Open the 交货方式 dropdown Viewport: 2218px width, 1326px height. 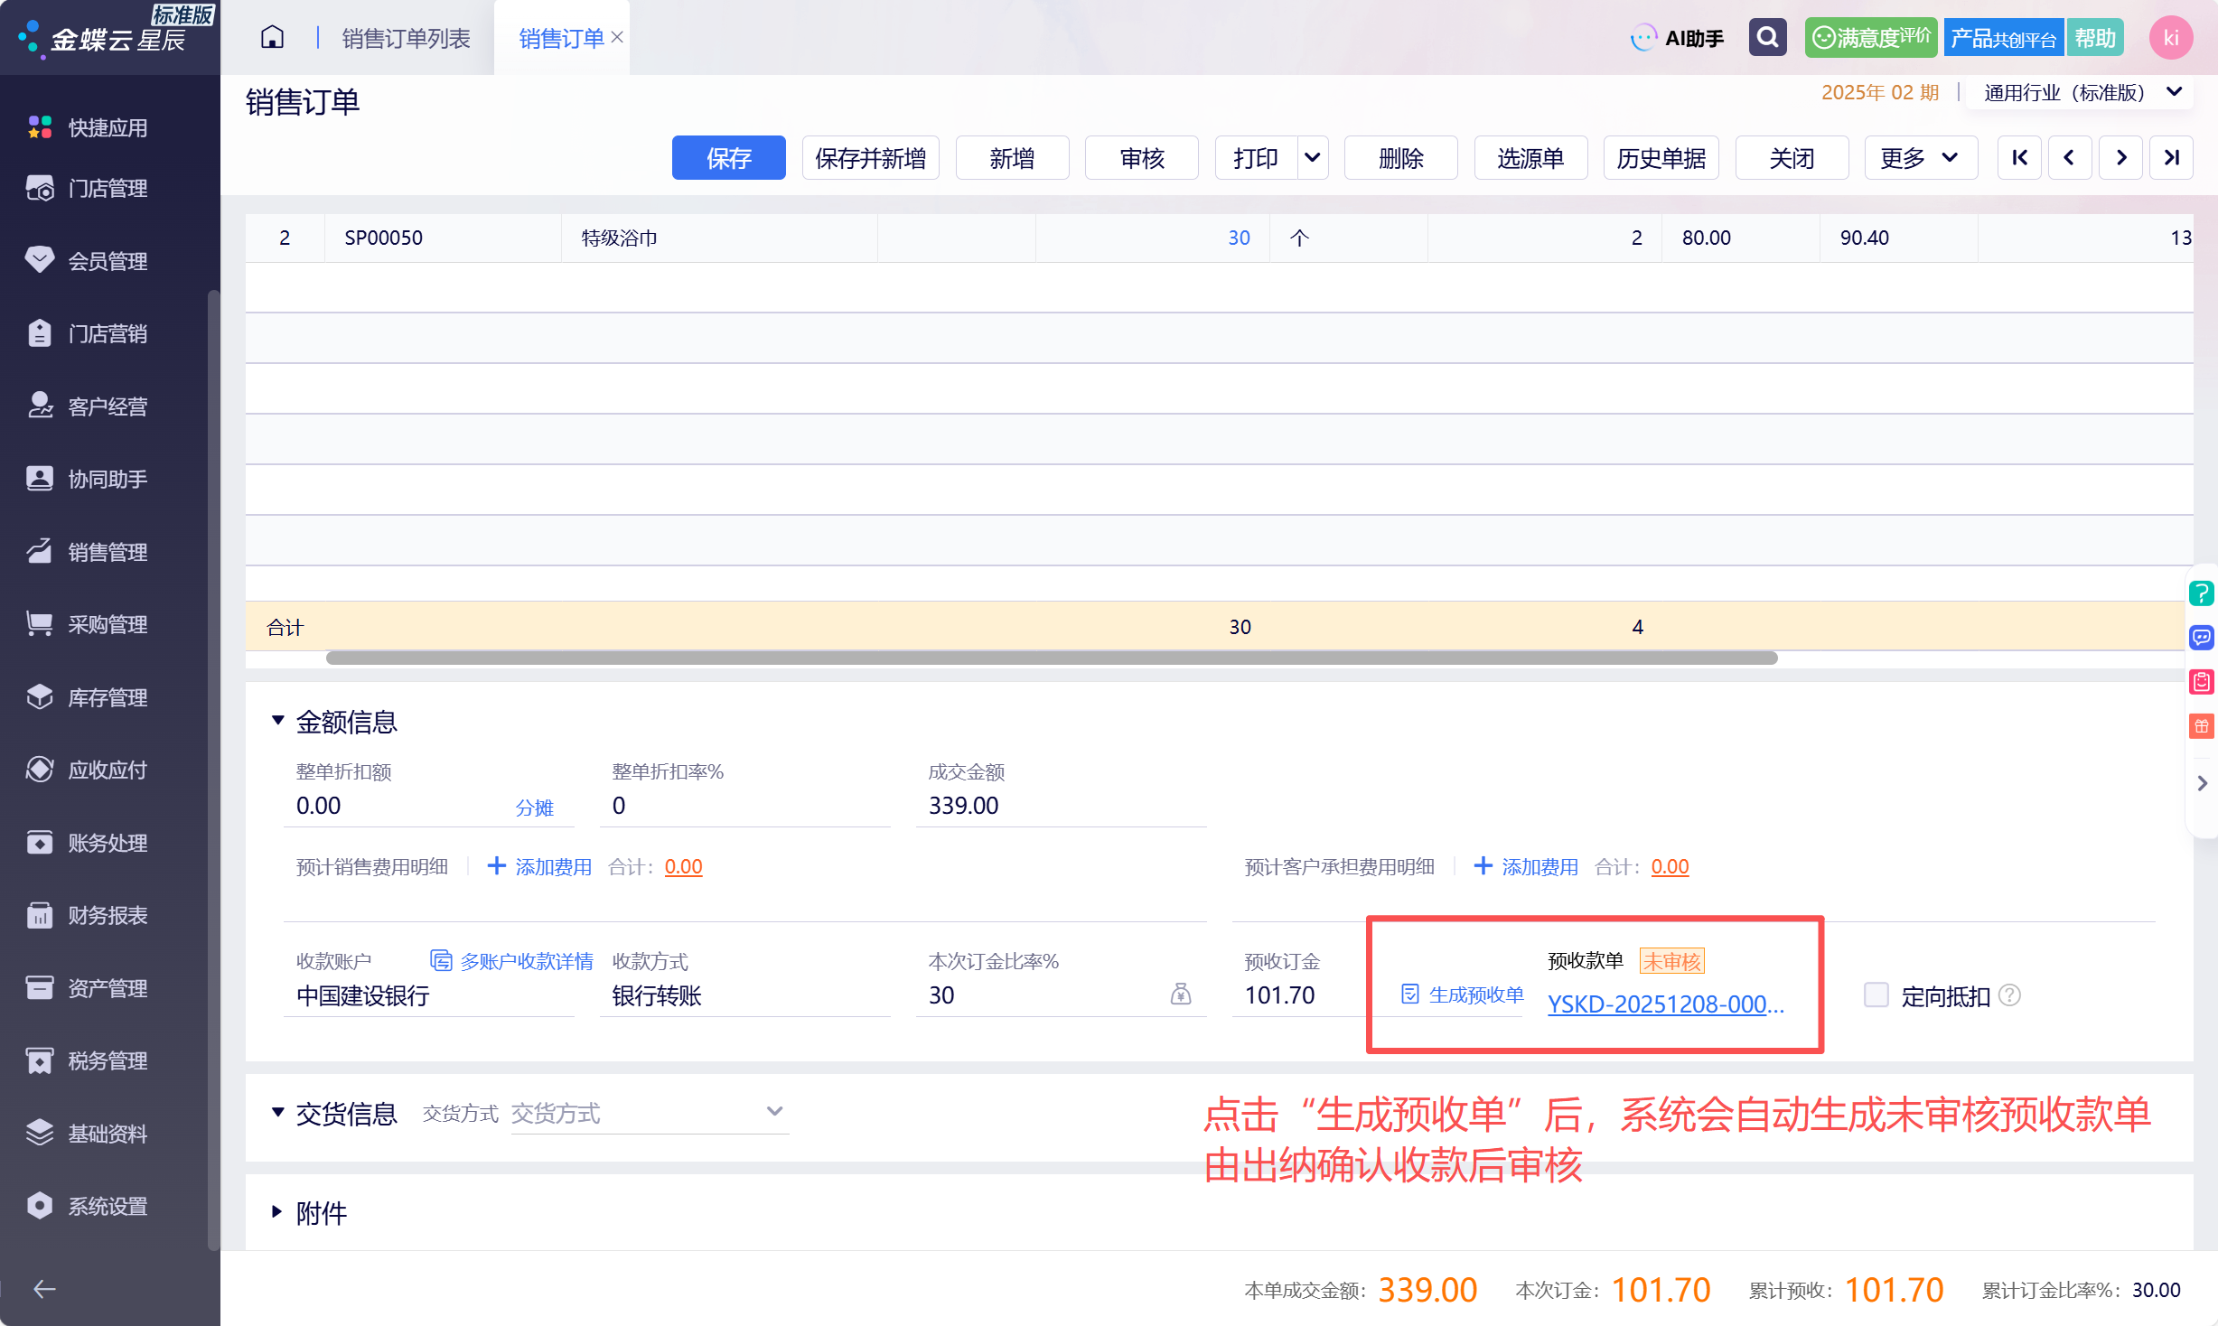pyautogui.click(x=650, y=1113)
